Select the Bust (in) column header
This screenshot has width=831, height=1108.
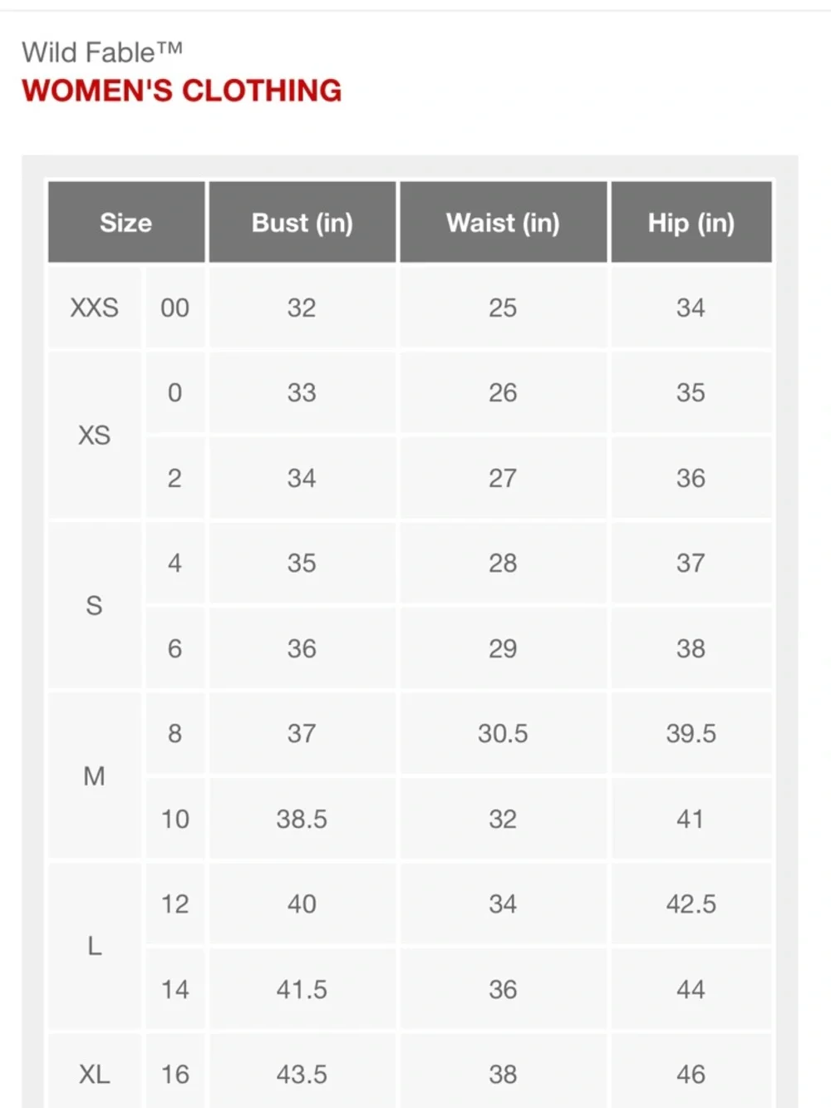pos(302,223)
